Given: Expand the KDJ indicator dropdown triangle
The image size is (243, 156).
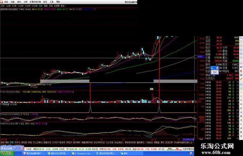Looking at the screenshot, I should pos(1,114).
